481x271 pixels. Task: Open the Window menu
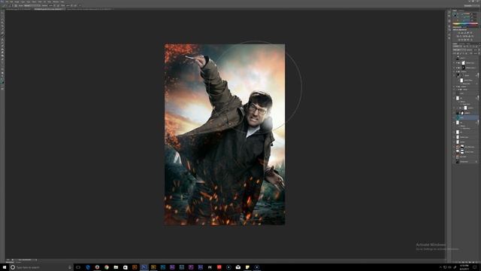pos(56,2)
